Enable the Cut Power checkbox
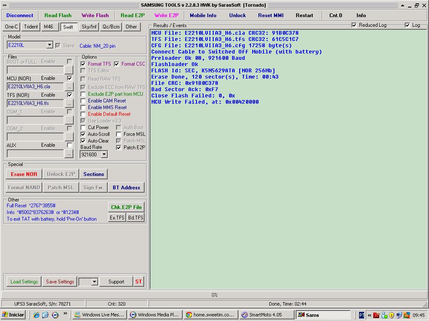 click(83, 127)
